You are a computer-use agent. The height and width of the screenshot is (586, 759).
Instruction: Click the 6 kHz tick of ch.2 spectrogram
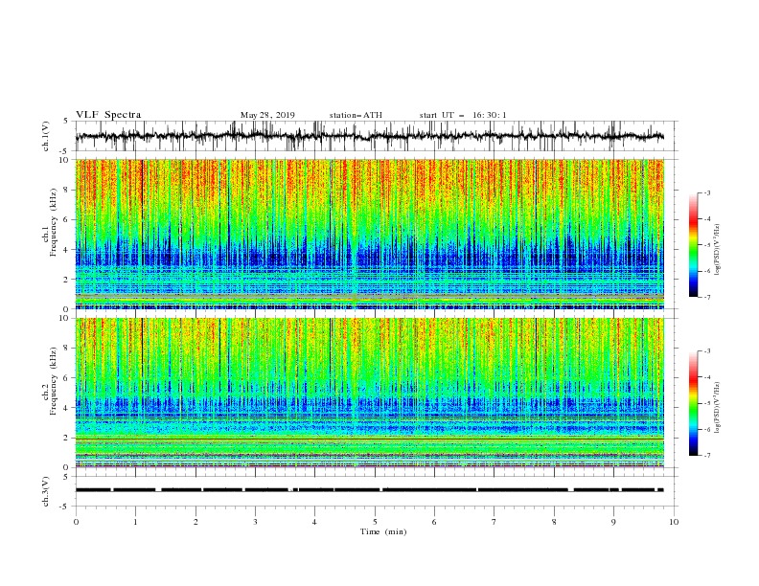pos(66,378)
